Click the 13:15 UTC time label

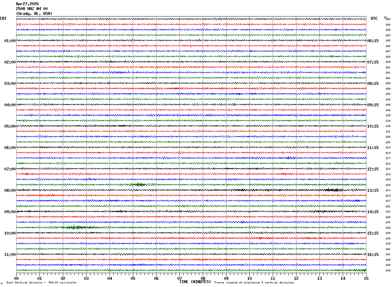(x=373, y=190)
